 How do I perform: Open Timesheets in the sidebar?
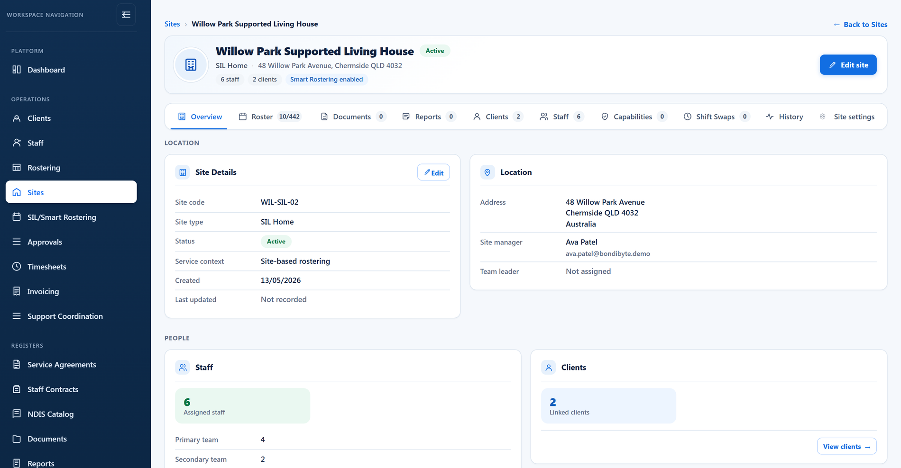click(x=71, y=267)
